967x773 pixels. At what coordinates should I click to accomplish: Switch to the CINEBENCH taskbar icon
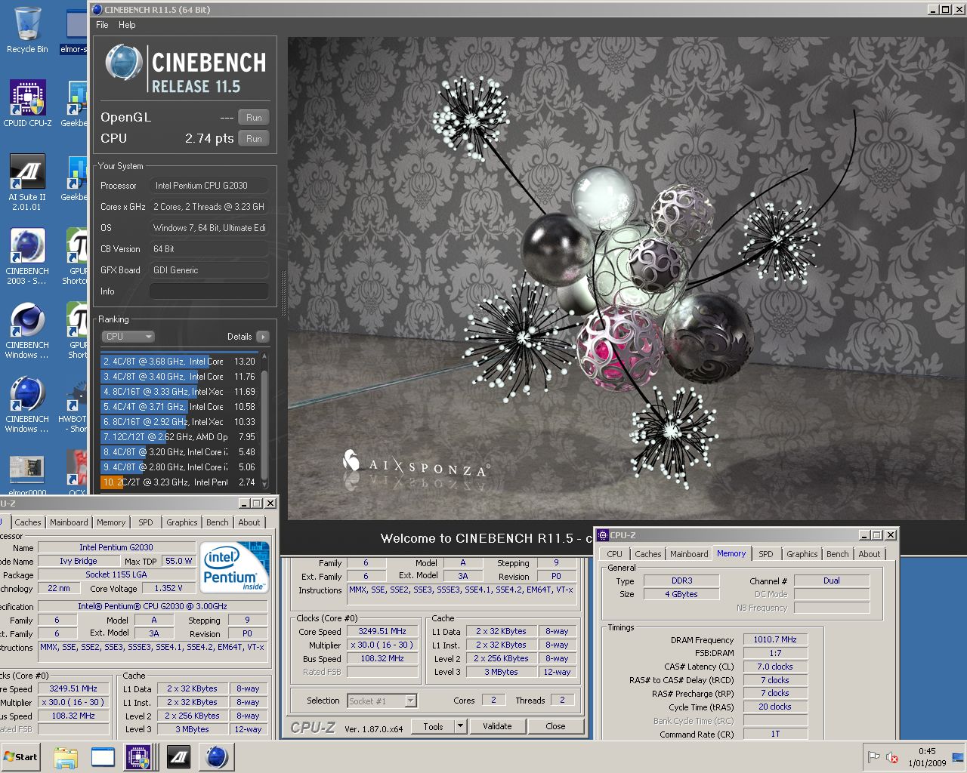pyautogui.click(x=217, y=757)
